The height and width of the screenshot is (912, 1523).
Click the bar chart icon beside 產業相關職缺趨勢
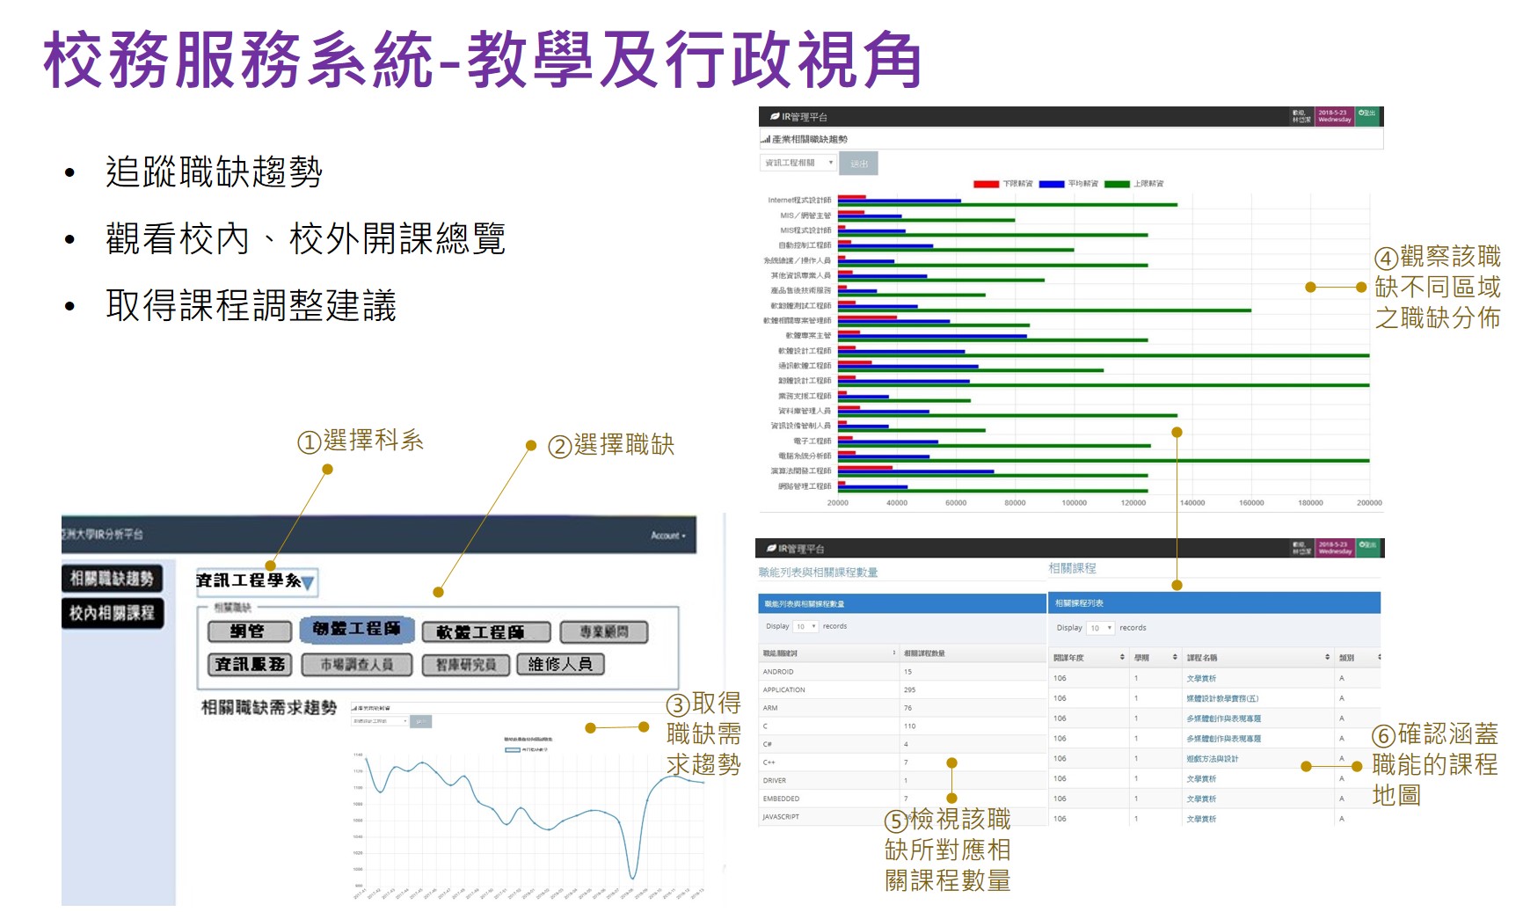(765, 139)
